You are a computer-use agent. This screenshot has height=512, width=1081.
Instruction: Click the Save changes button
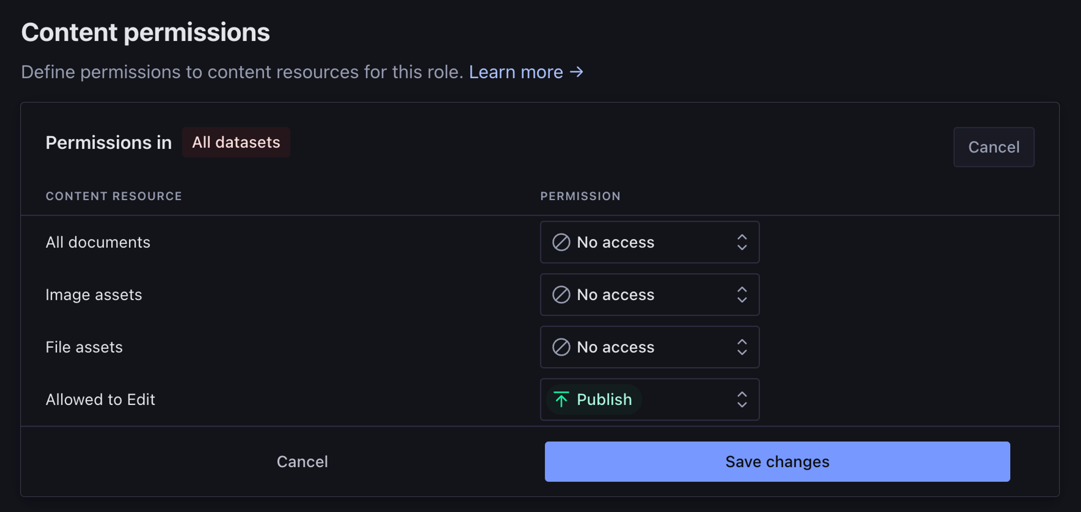(x=777, y=461)
